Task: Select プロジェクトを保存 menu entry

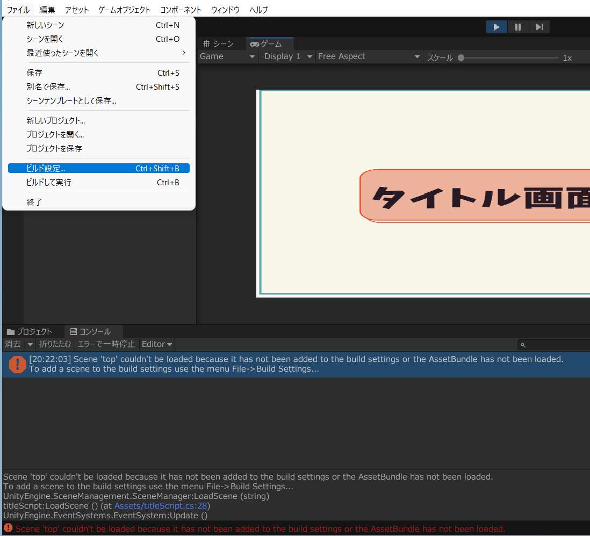Action: point(98,149)
